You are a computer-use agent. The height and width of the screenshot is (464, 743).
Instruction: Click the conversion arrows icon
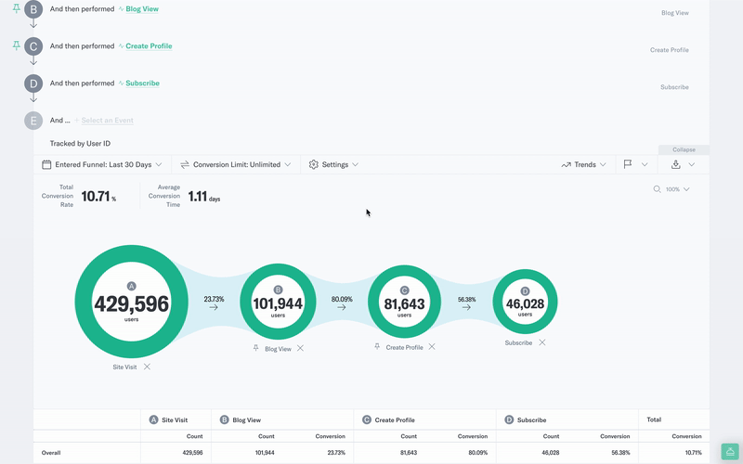[x=185, y=164]
